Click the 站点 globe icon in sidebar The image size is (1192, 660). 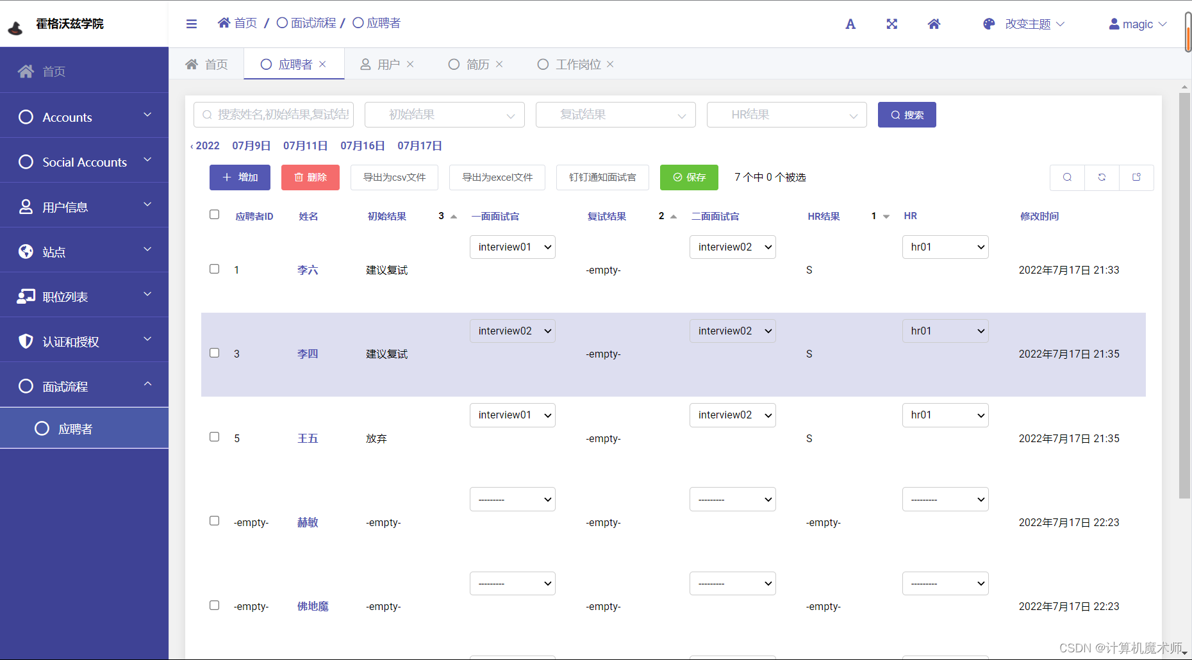26,251
